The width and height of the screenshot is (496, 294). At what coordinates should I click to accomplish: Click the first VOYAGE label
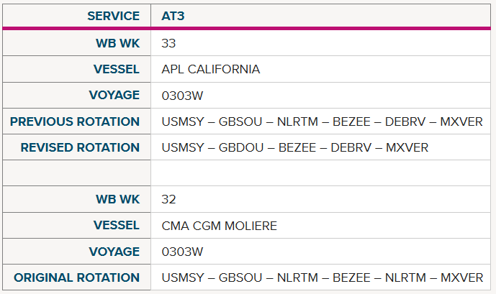click(114, 95)
